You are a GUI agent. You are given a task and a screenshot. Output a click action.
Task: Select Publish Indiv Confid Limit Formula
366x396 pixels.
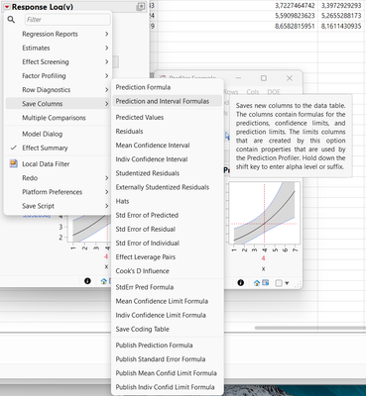168,387
